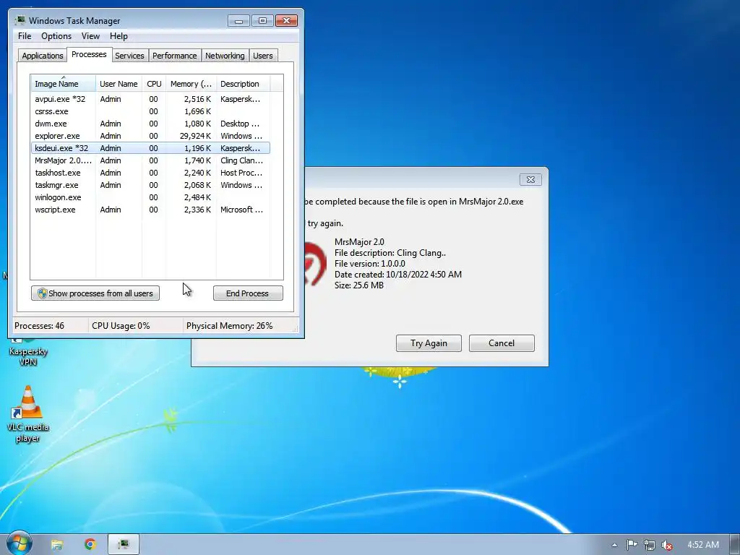Select the taskhost.exe process
This screenshot has width=740, height=555.
click(150, 173)
